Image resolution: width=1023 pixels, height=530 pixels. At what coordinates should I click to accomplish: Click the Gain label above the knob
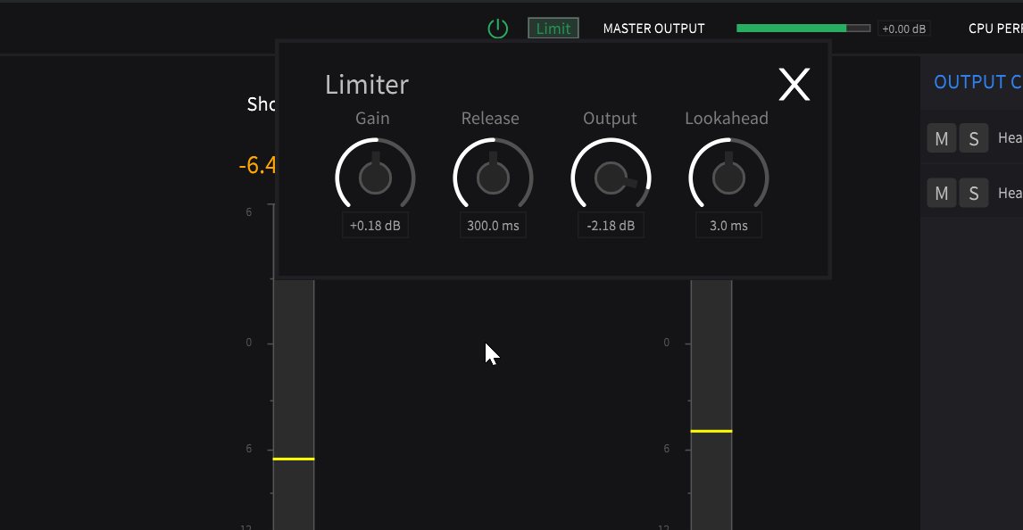(372, 118)
